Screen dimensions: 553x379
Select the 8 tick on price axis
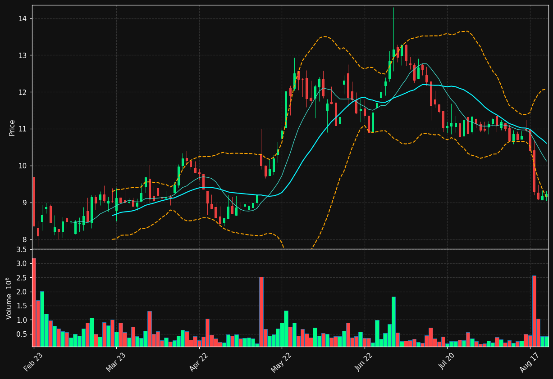[25, 240]
